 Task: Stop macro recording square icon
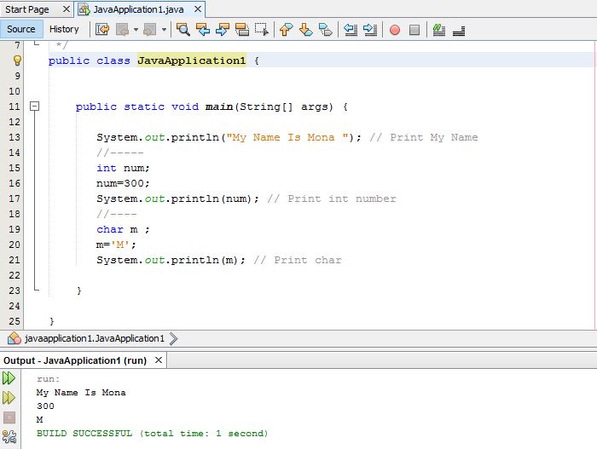tap(414, 30)
